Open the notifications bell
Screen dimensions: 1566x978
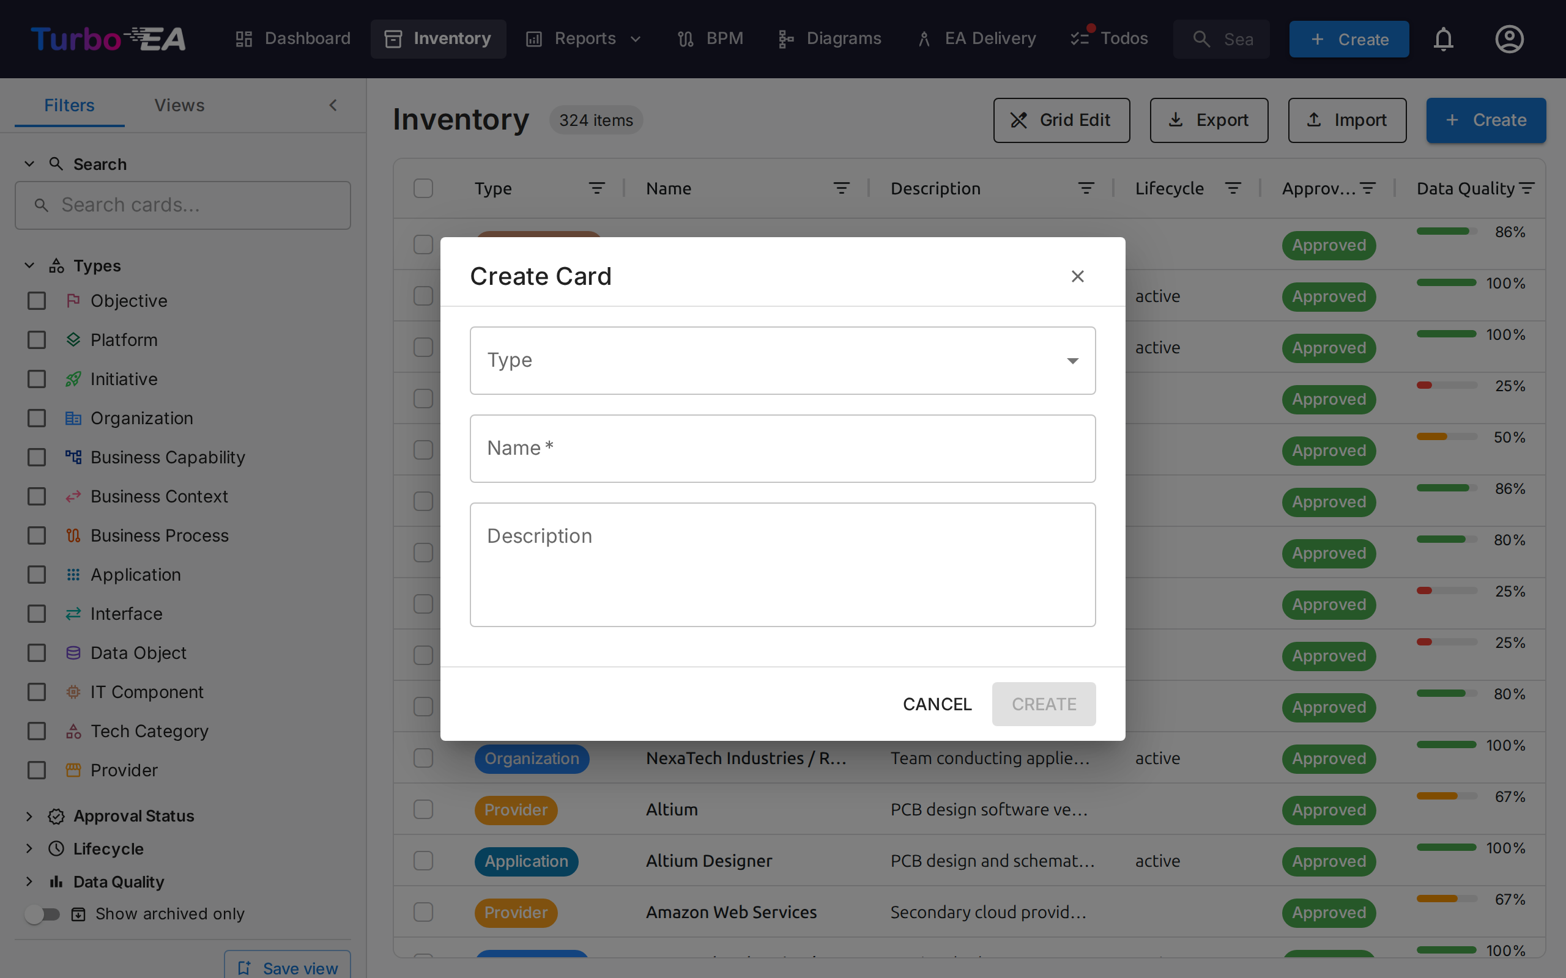1444,39
